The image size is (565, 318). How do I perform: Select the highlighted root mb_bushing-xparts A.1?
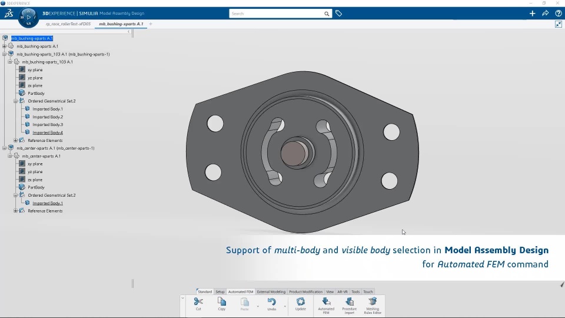[32, 38]
